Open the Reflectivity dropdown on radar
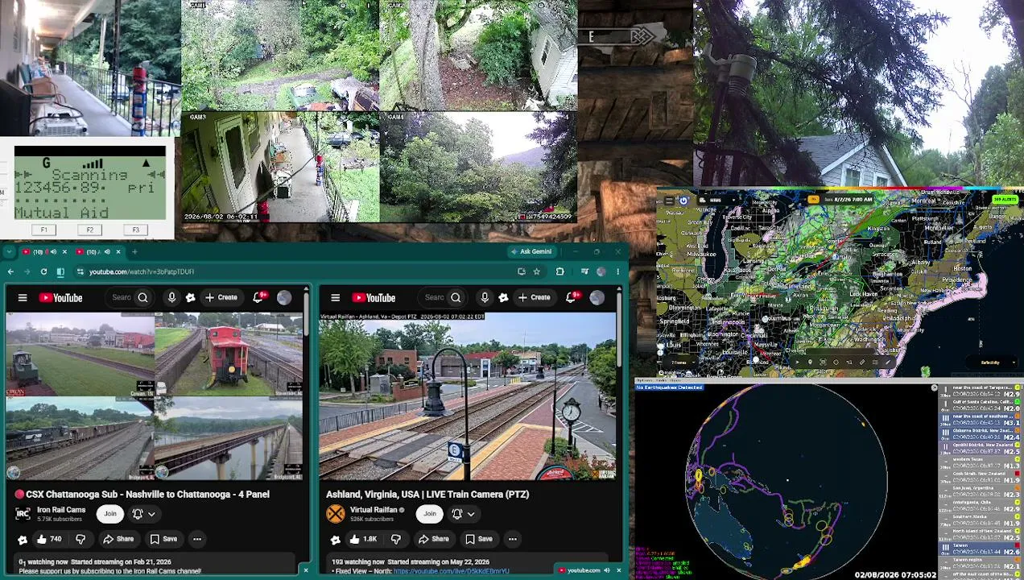Image resolution: width=1024 pixels, height=580 pixels. tap(990, 362)
